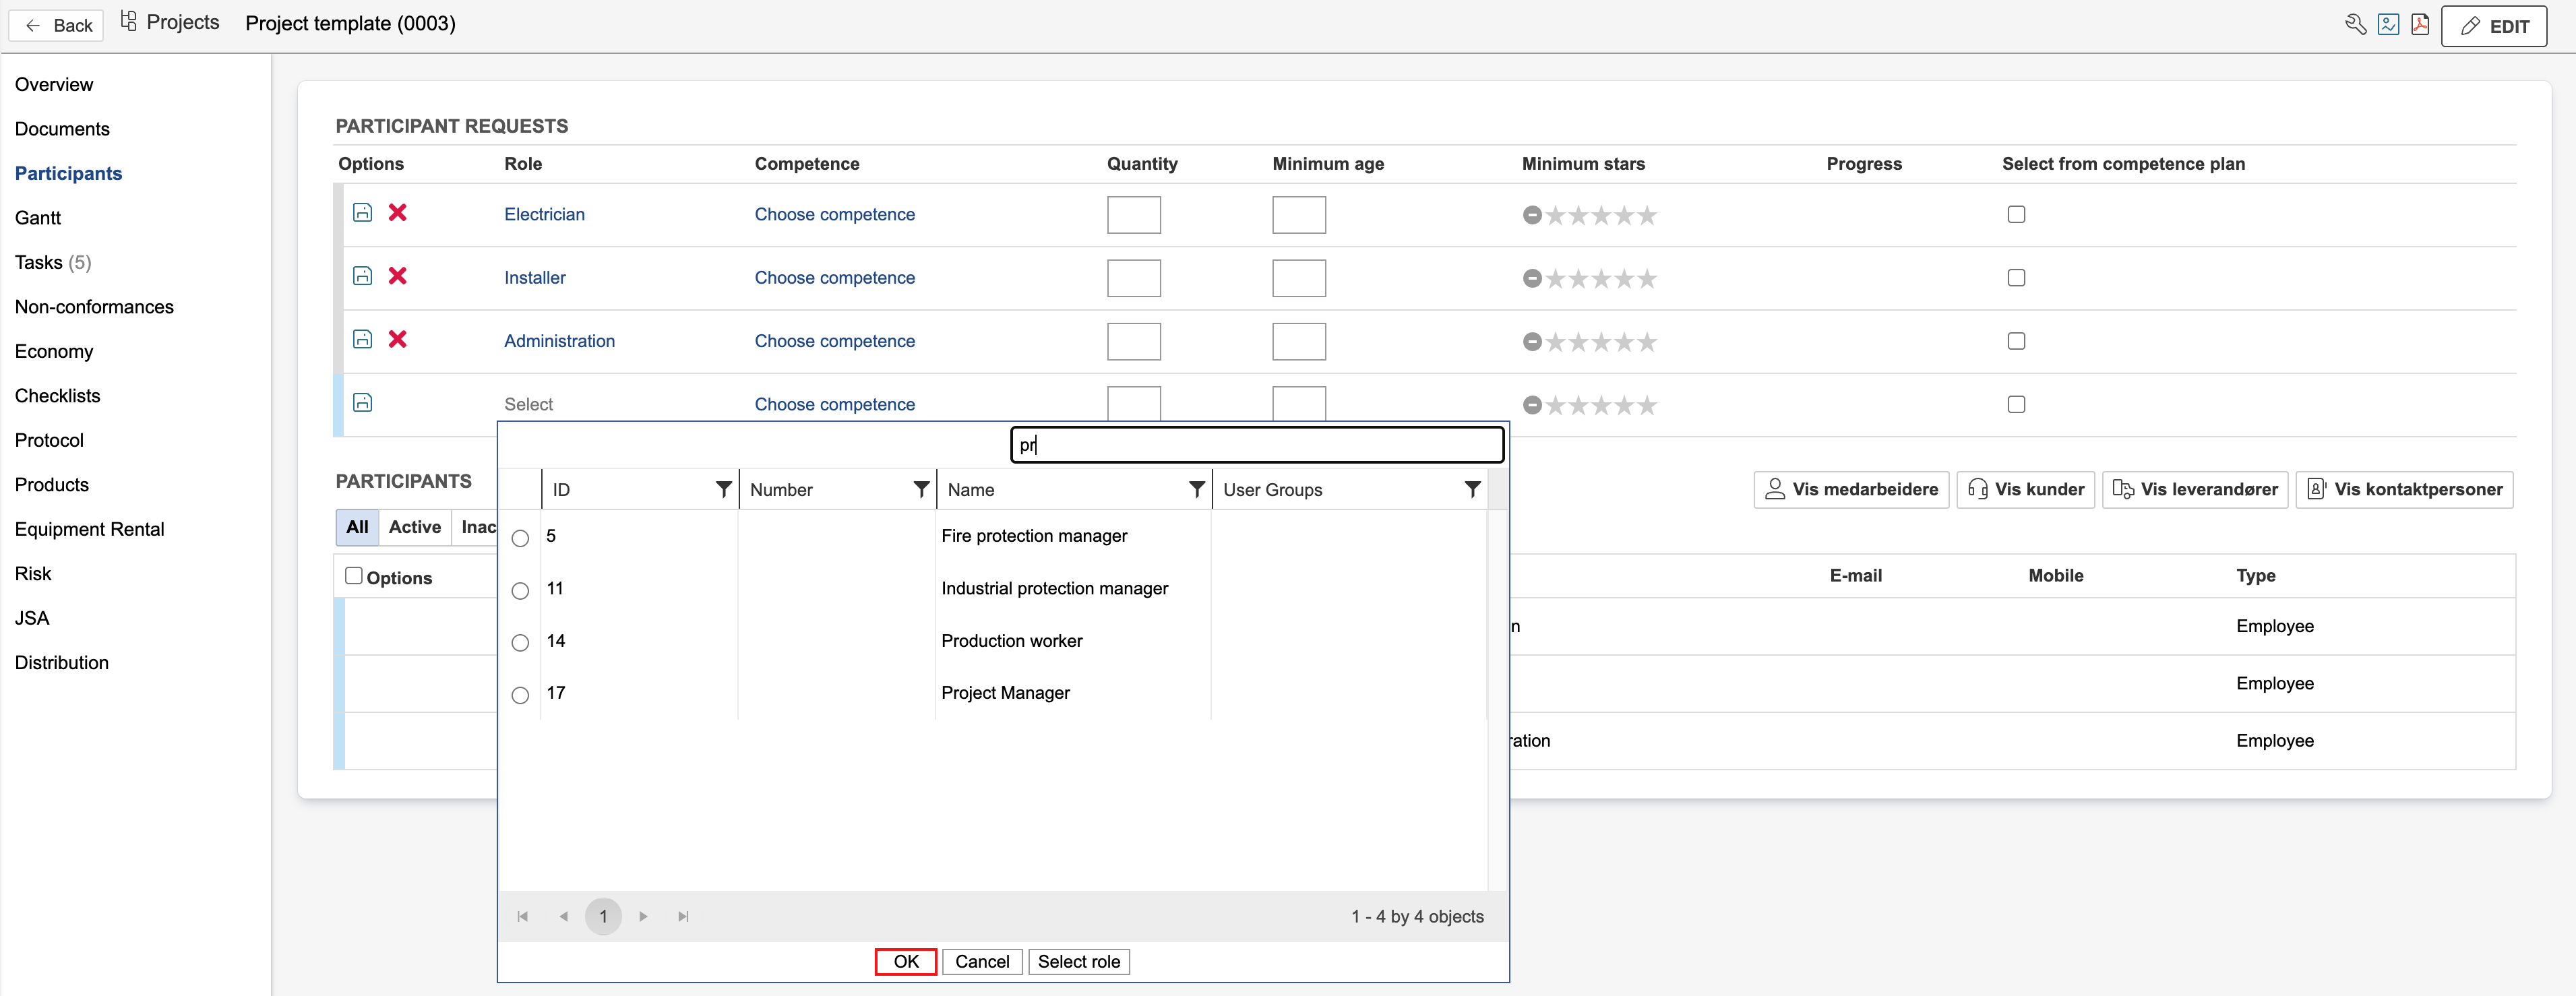Choose the Production worker radio option

520,643
